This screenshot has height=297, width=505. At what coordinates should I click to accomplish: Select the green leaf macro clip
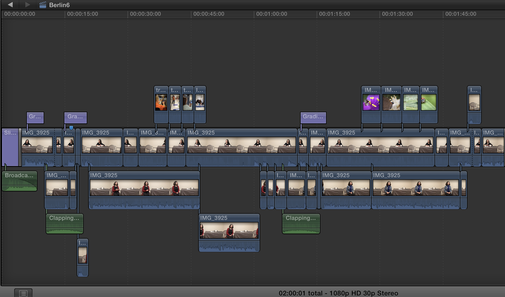click(410, 105)
